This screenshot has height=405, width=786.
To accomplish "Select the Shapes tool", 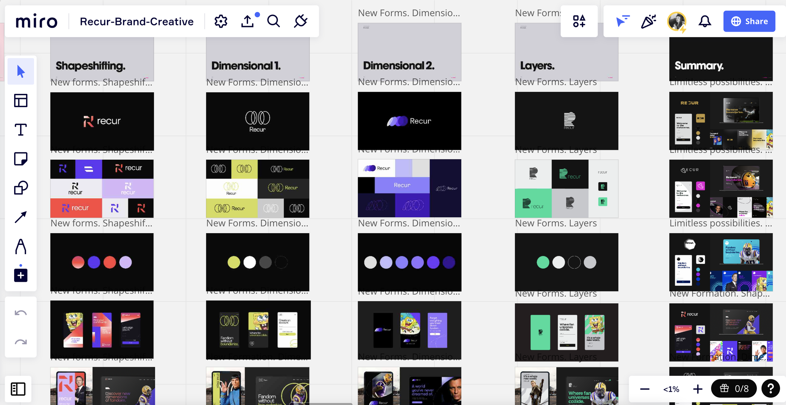I will [21, 188].
